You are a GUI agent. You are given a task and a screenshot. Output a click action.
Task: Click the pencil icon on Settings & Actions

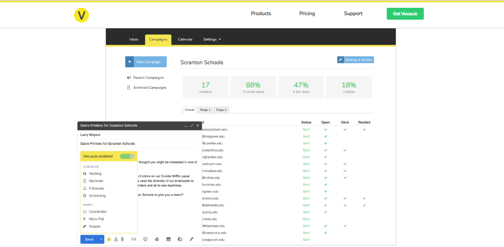click(341, 60)
